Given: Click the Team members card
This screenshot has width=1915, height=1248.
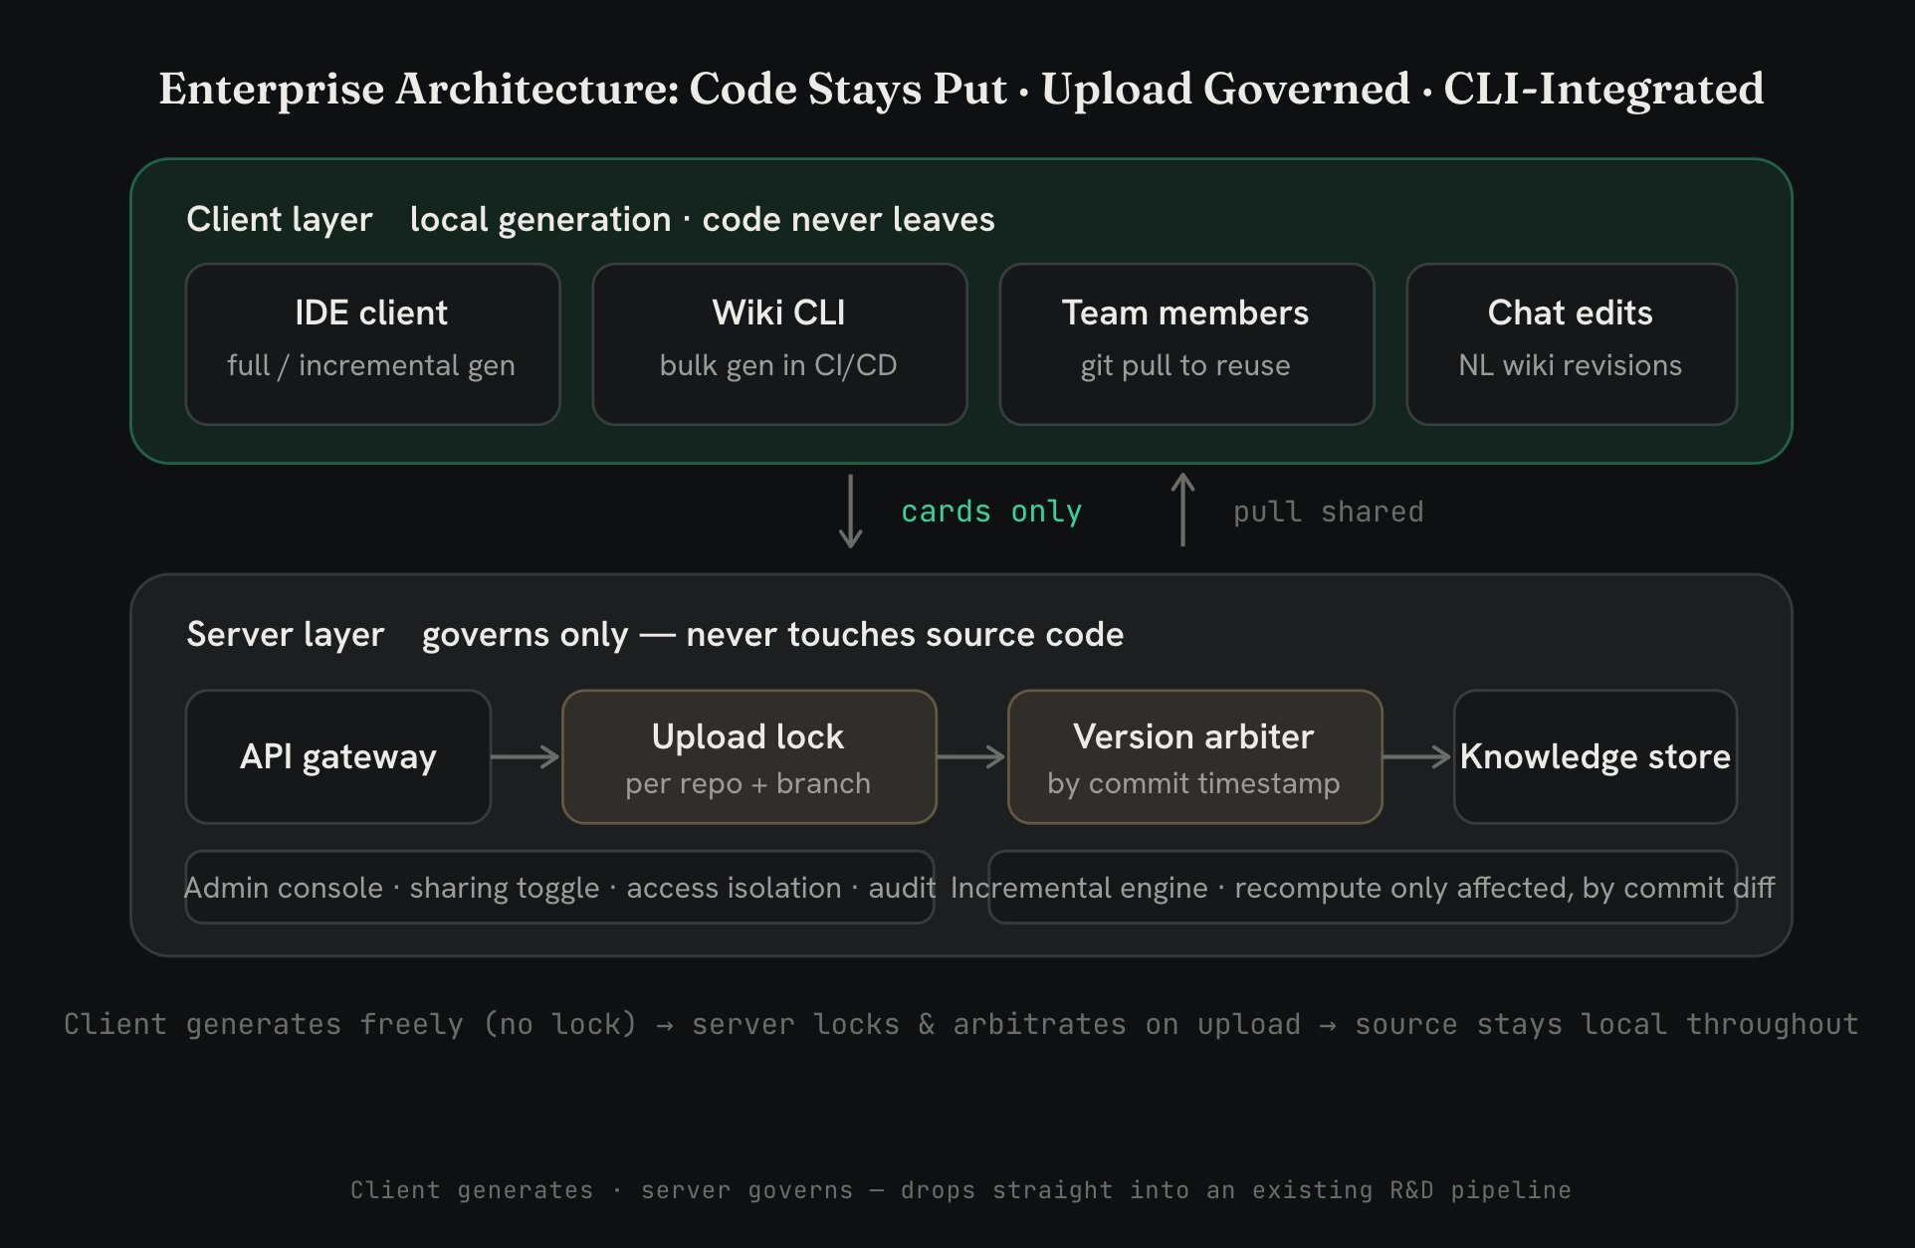Looking at the screenshot, I should (x=1186, y=344).
